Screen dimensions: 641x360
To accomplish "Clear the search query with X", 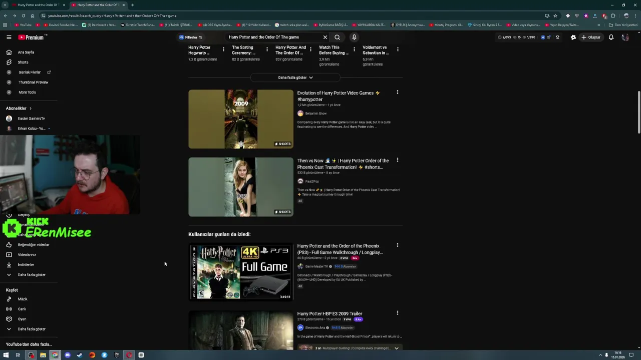I will pyautogui.click(x=325, y=37).
